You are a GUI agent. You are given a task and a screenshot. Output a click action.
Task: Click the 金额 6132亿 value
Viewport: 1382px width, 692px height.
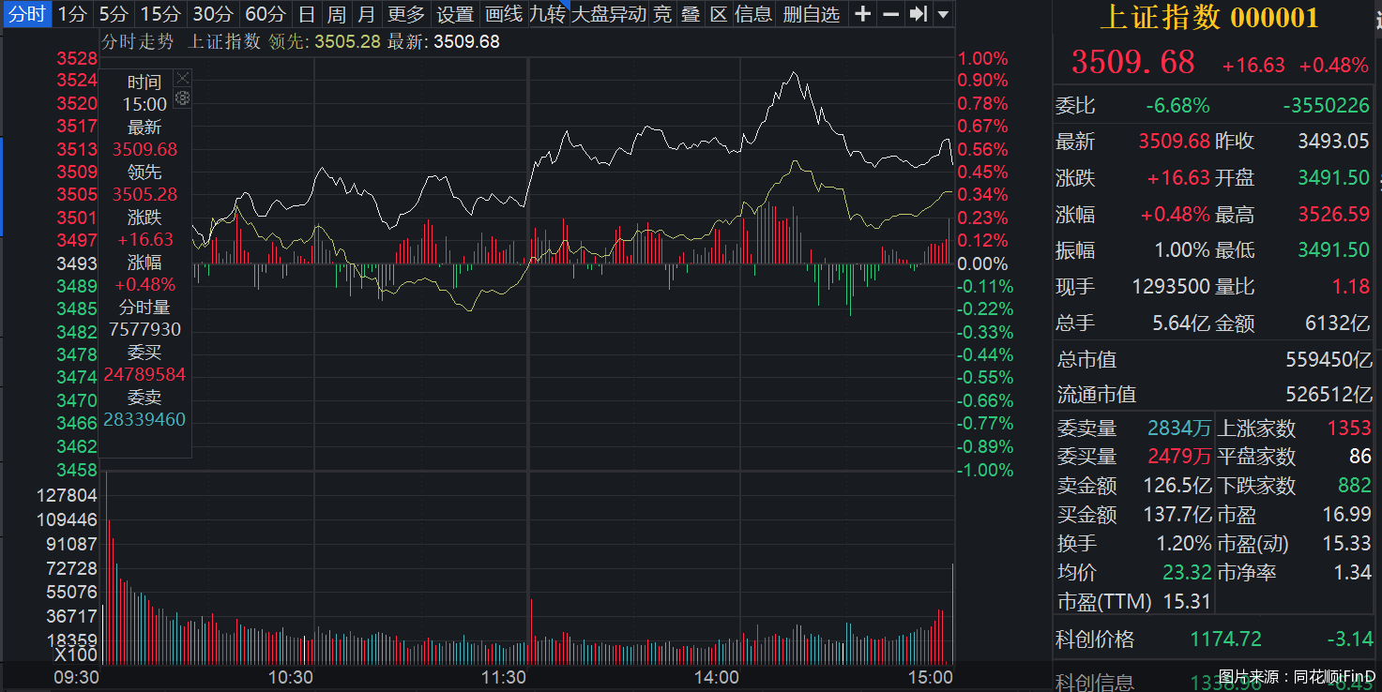click(x=1338, y=323)
